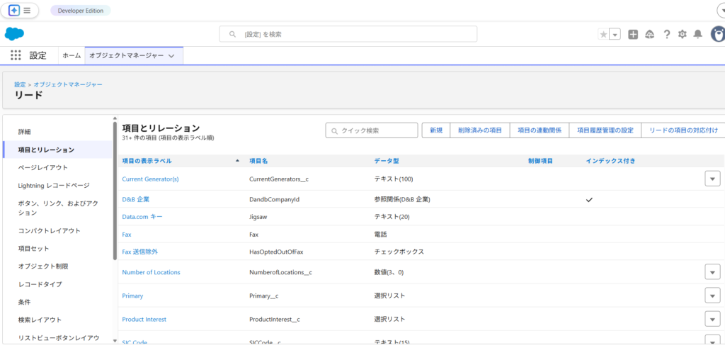Image resolution: width=725 pixels, height=348 pixels.
Task: Open the D&B 企業 field link
Action: tap(136, 199)
